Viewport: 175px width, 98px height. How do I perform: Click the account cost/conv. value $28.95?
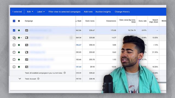point(92,79)
